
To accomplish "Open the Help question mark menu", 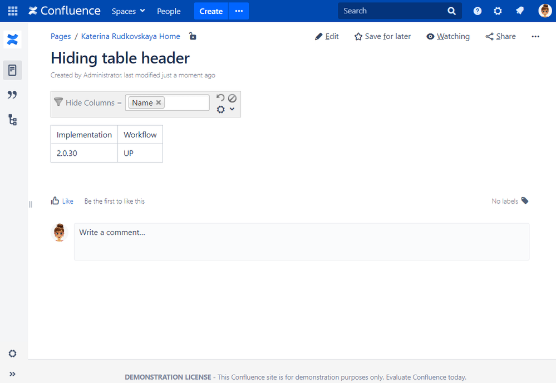I will click(478, 11).
